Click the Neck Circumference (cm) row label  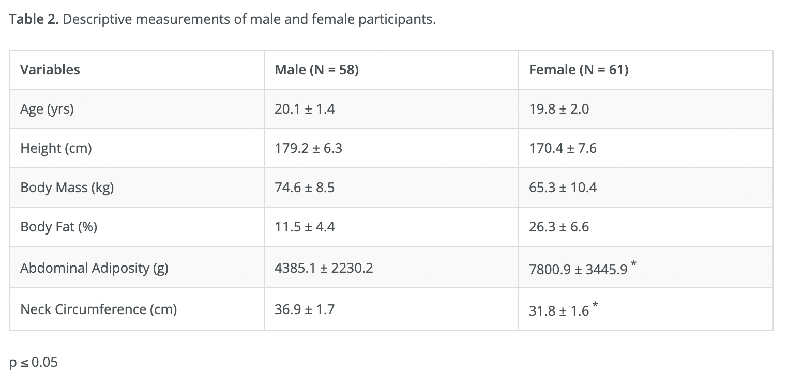click(x=99, y=309)
